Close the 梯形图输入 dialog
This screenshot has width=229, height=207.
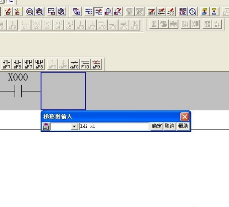184,117
